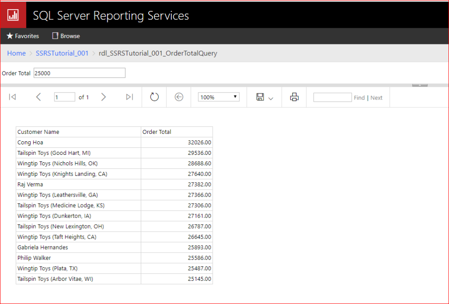449x304 pixels.
Task: Print the report using printer icon
Action: click(x=294, y=97)
